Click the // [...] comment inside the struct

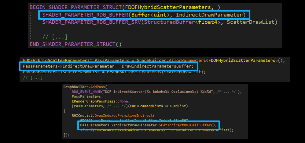pyautogui.click(x=55, y=37)
